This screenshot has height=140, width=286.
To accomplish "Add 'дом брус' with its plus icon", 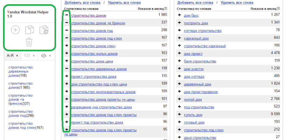I will (179, 15).
